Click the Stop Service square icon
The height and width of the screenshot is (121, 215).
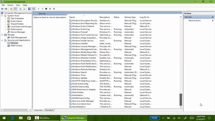click(x=46, y=9)
